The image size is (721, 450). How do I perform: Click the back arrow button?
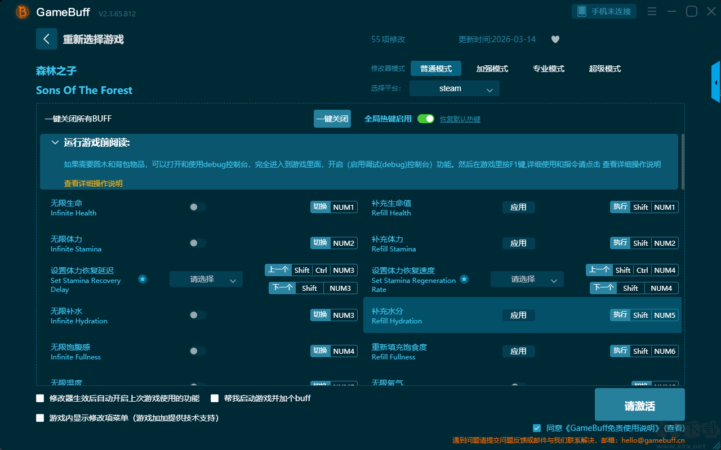point(47,39)
